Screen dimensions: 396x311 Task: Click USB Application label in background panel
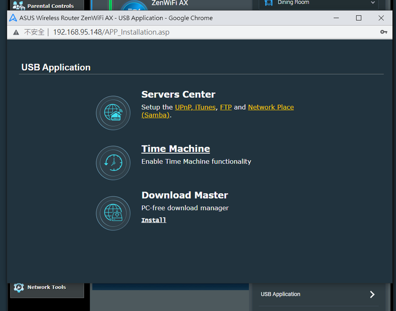(x=280, y=294)
